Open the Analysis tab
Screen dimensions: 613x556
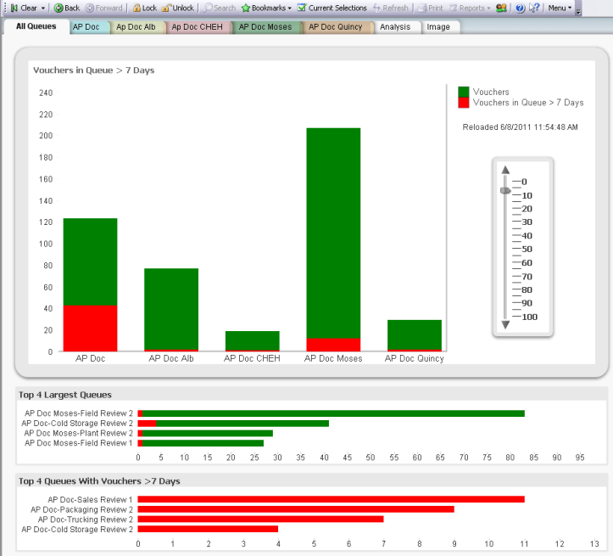[395, 27]
